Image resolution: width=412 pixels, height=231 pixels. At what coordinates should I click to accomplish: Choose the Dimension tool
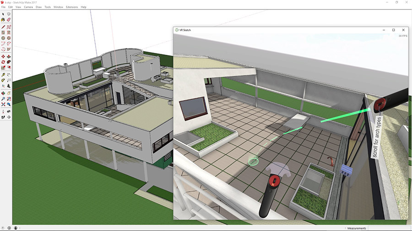click(x=9, y=75)
